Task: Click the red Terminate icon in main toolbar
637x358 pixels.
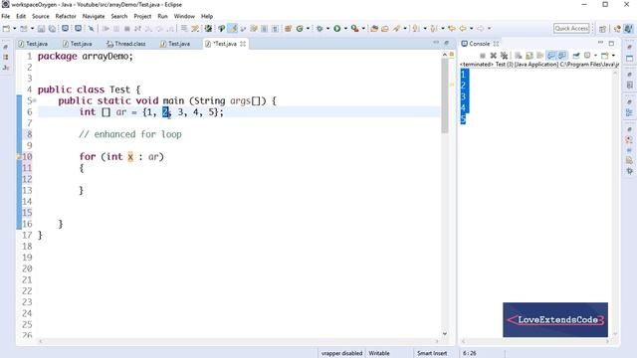Action: [126, 29]
